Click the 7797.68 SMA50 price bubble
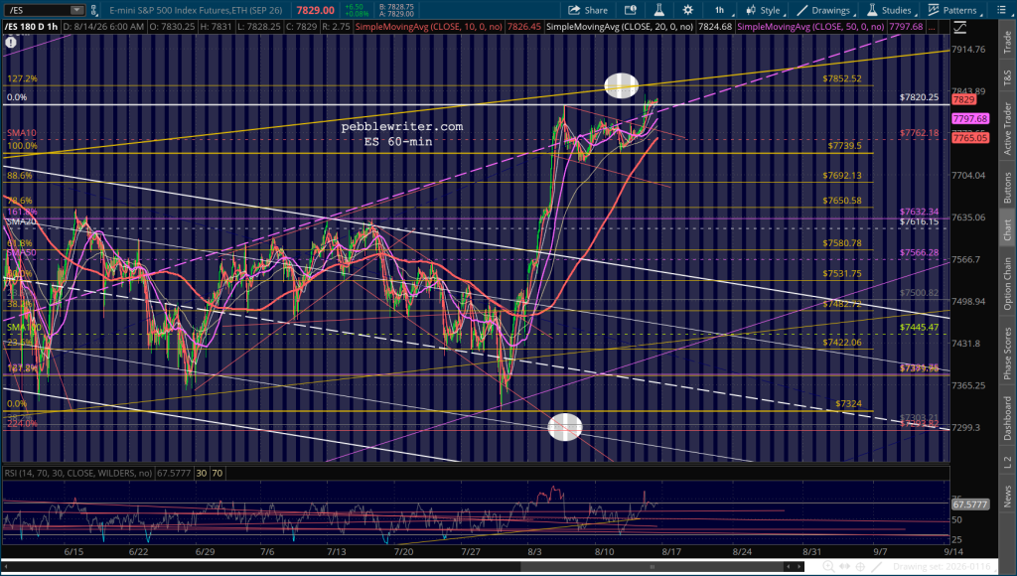Viewport: 1017px width, 576px height. 970,119
